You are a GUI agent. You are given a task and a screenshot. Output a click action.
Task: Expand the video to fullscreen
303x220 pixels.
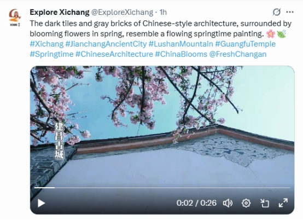coord(283,203)
